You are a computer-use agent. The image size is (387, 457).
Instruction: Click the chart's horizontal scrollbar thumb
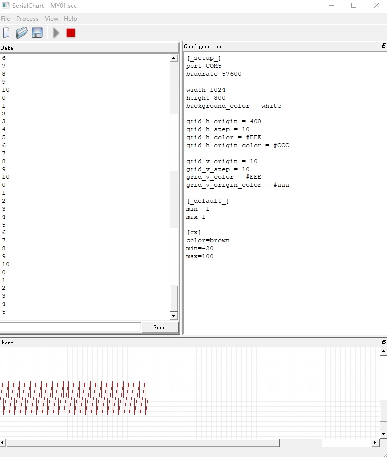click(143, 442)
